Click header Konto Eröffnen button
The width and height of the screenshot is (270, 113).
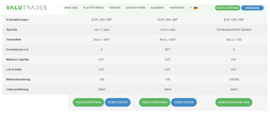pyautogui.click(x=228, y=8)
